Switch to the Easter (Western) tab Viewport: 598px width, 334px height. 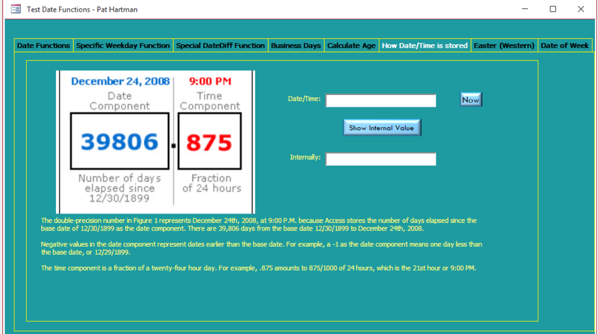pyautogui.click(x=504, y=45)
